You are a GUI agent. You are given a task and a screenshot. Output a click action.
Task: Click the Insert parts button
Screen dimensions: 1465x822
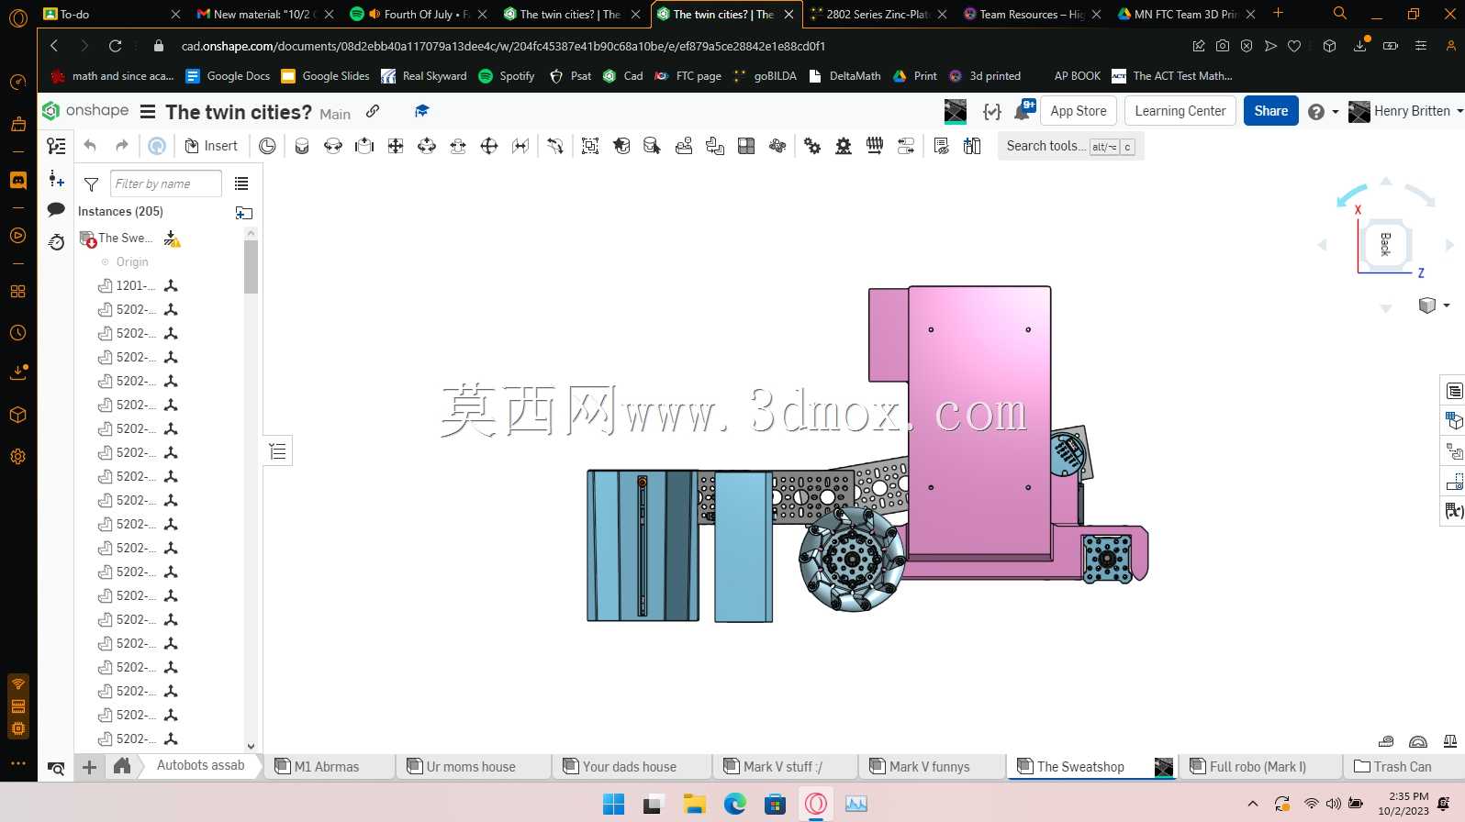tap(211, 146)
